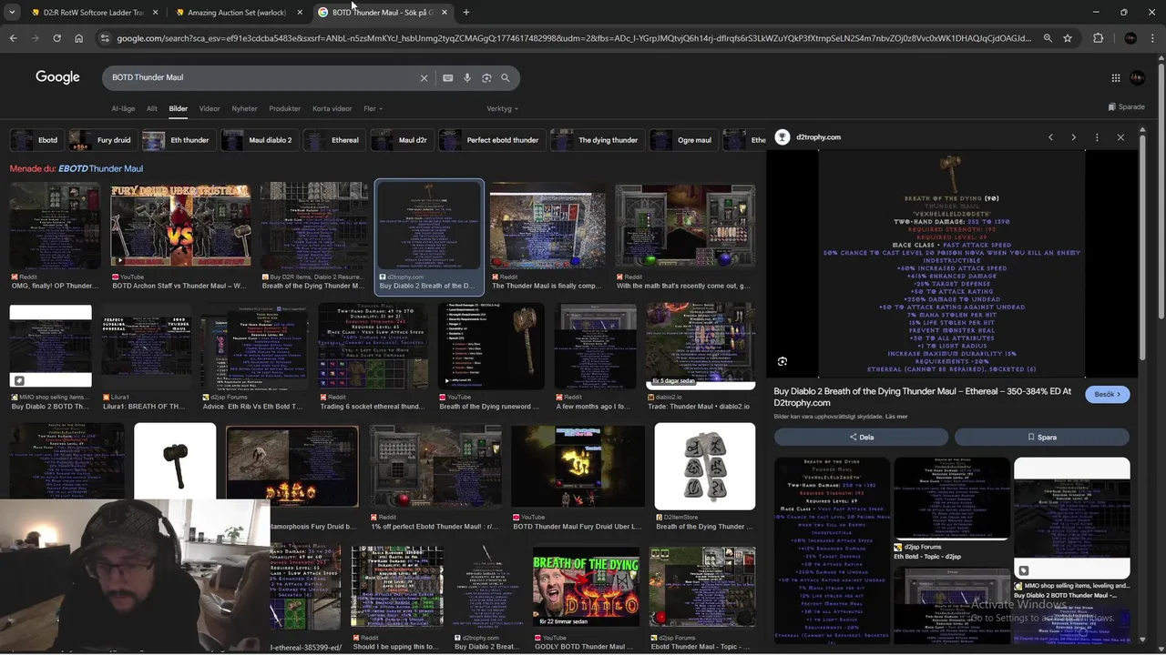The height and width of the screenshot is (655, 1166).
Task: Expand the Verktyg tools menu
Action: tap(502, 108)
